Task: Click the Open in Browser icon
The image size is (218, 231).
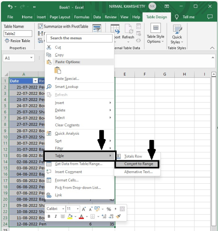Action: (139, 33)
